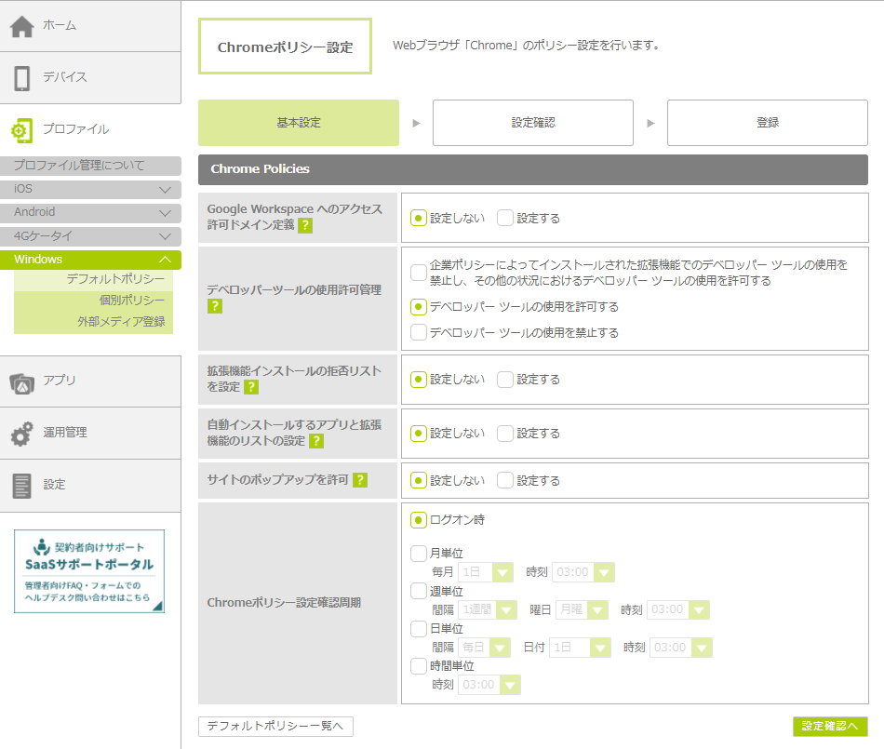Screen dimensions: 884x749
Task: Click the Profile gear icon
Action: click(22, 130)
